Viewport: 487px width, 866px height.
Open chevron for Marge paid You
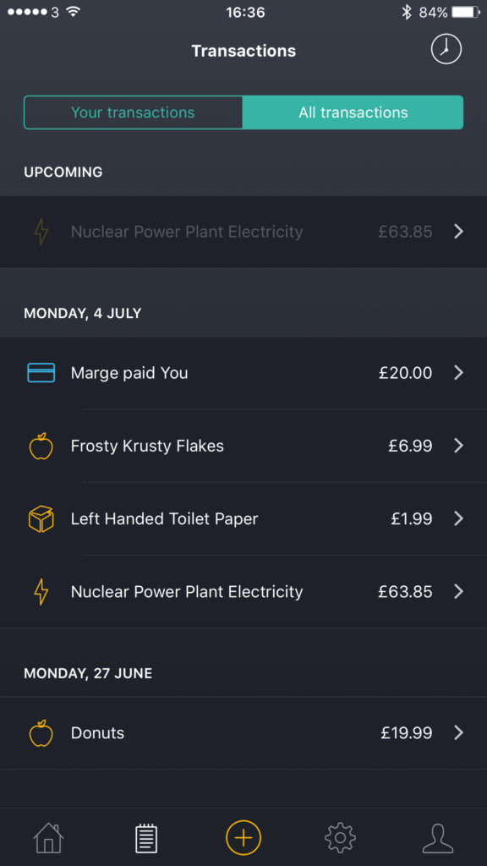pos(459,373)
